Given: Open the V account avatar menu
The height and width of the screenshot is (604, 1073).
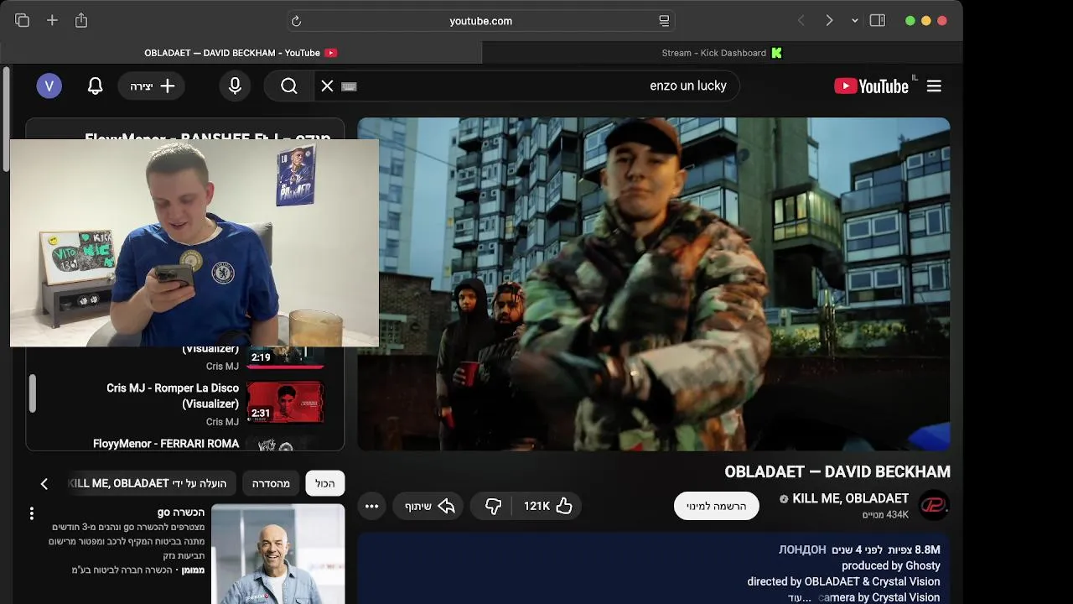Looking at the screenshot, I should pos(49,86).
